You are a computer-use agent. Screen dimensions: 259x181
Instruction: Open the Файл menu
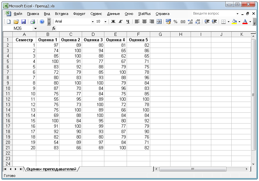click(x=18, y=14)
